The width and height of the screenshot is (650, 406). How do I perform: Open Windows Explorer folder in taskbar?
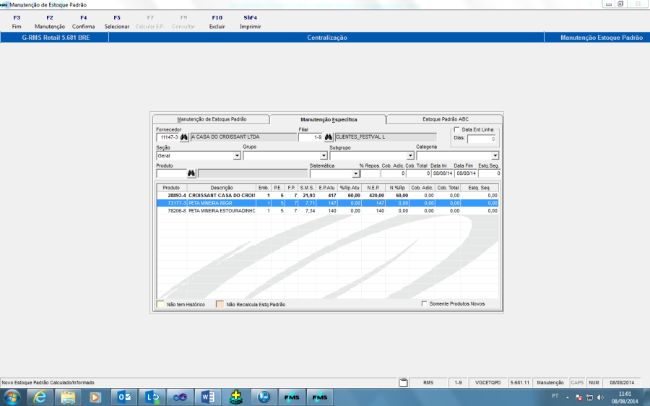tap(68, 397)
